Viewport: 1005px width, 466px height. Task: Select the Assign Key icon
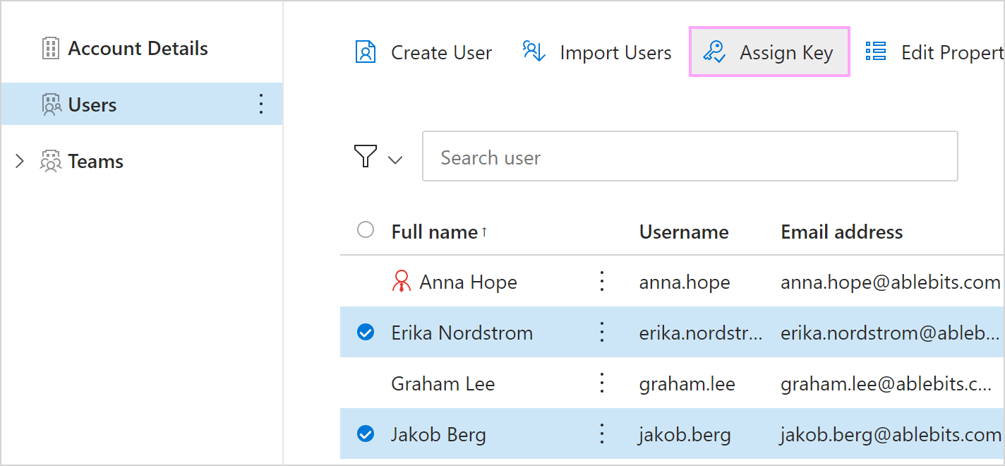click(x=715, y=52)
